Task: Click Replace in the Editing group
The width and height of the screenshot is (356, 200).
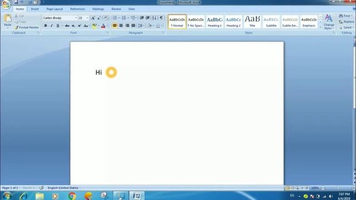Action: 347,22
